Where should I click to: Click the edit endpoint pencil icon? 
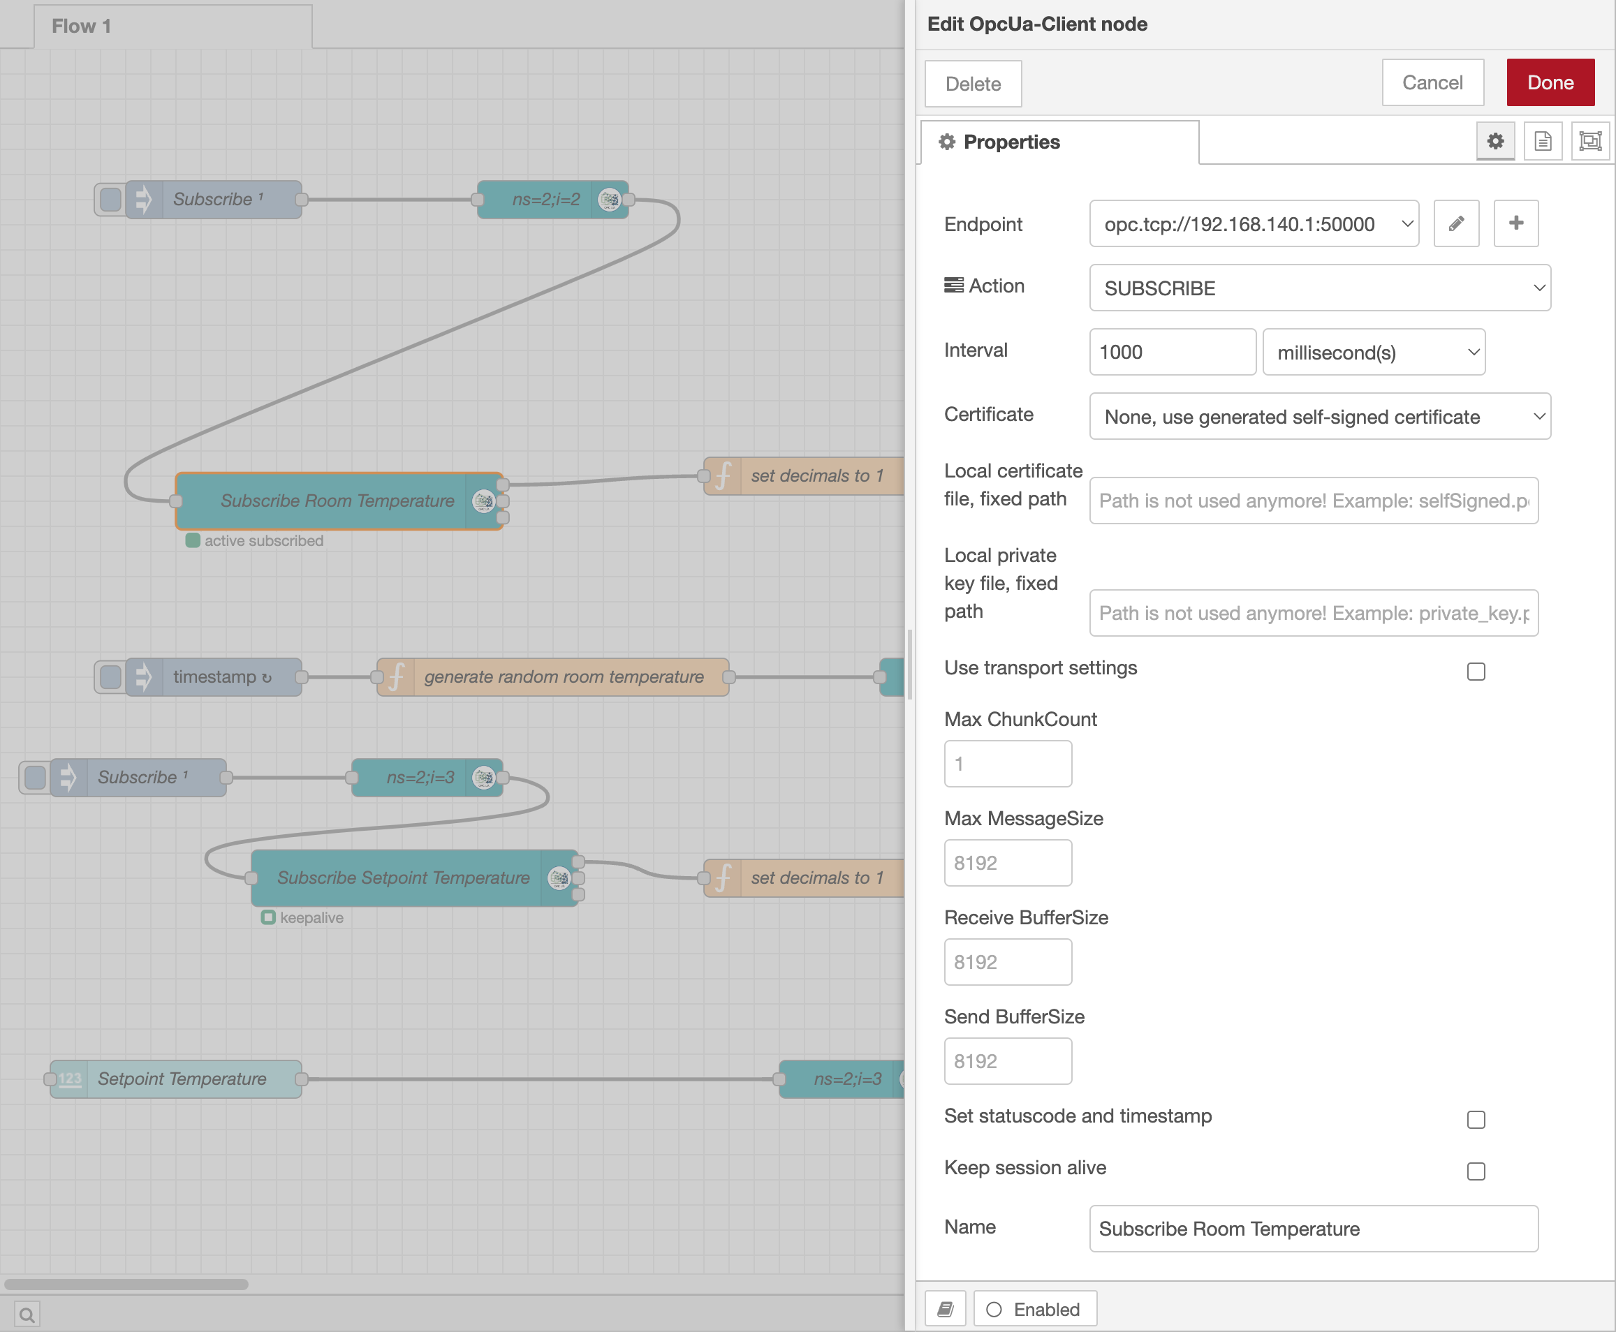tap(1455, 223)
